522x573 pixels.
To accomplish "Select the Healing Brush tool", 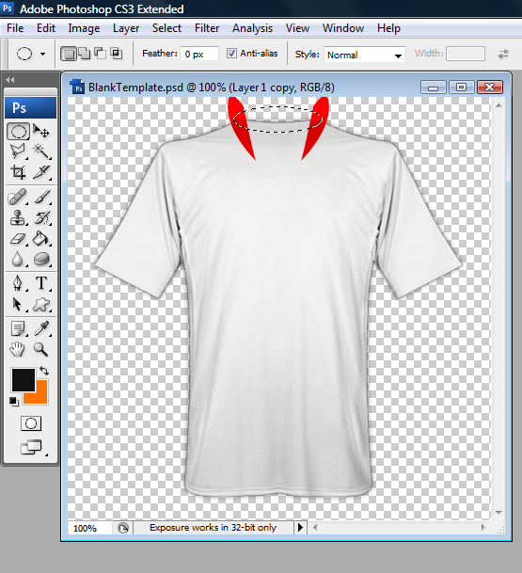I will (18, 198).
